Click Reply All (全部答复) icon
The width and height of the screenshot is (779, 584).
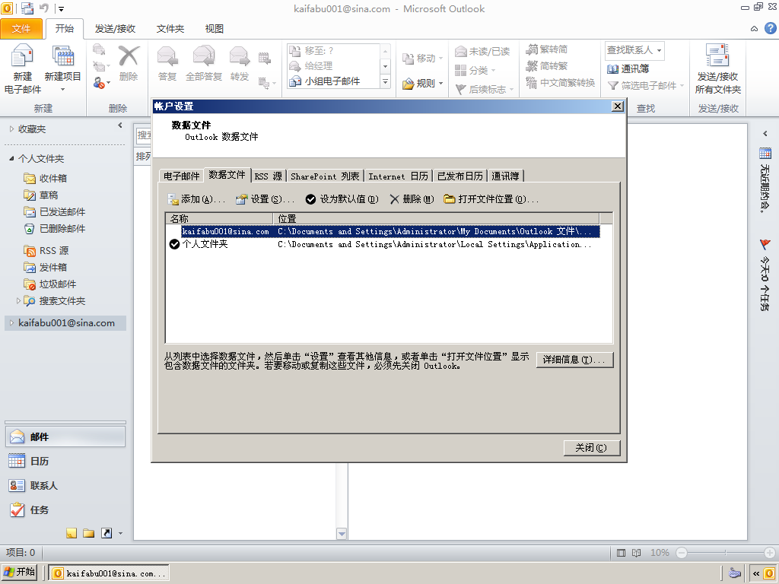tap(204, 62)
